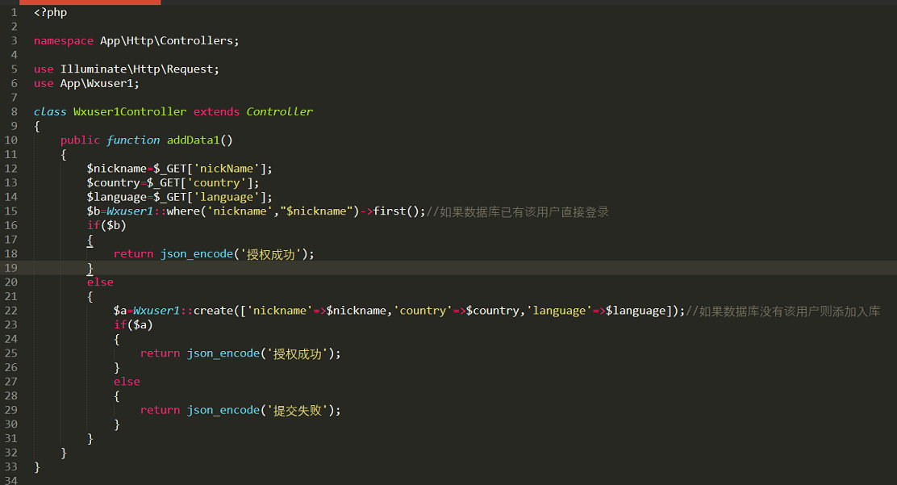Screen dimensions: 897x485
Task: Place cursor on 'App\Http\Controllers;' namespace path
Action: point(169,40)
